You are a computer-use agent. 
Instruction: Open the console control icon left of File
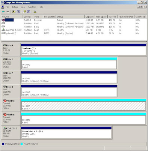coord(3,7)
